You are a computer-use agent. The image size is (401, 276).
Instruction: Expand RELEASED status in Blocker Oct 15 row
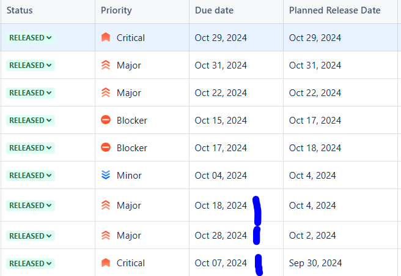(31, 121)
